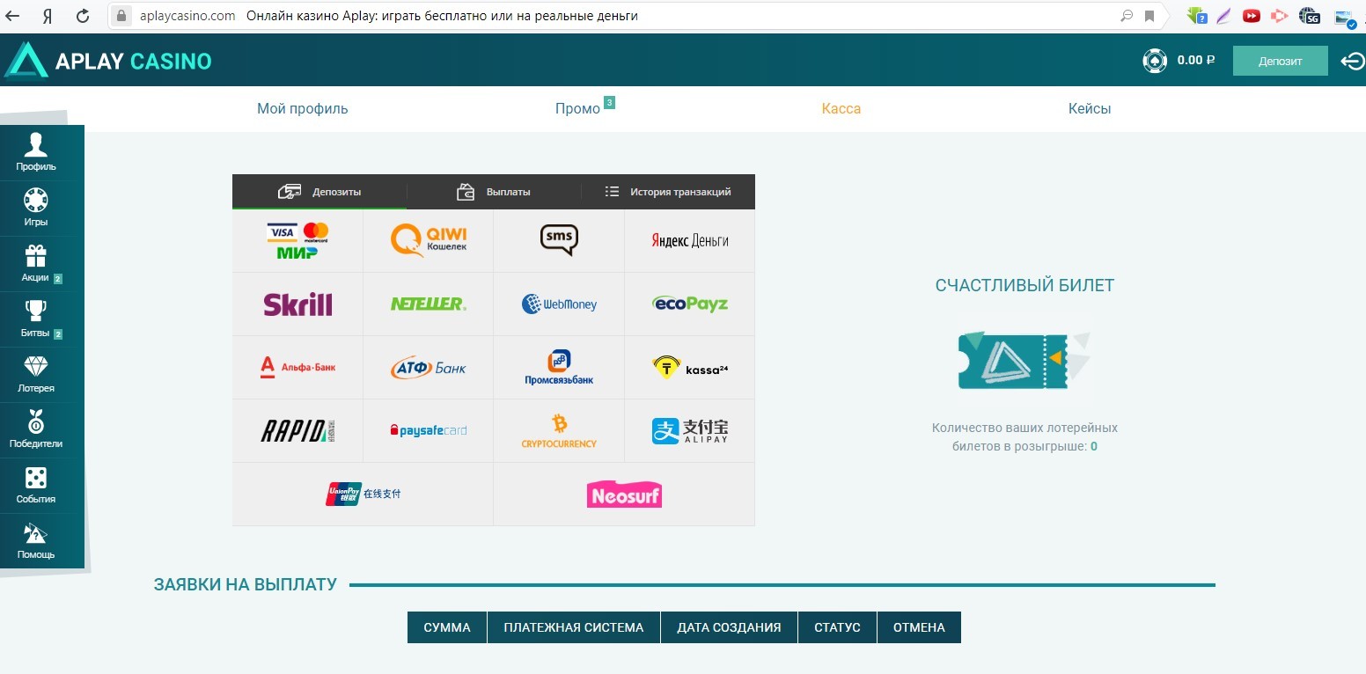Click the СЧАСТЛИВЫЙ БИЛЕТ heading
Image resolution: width=1366 pixels, height=674 pixels.
pos(1024,285)
